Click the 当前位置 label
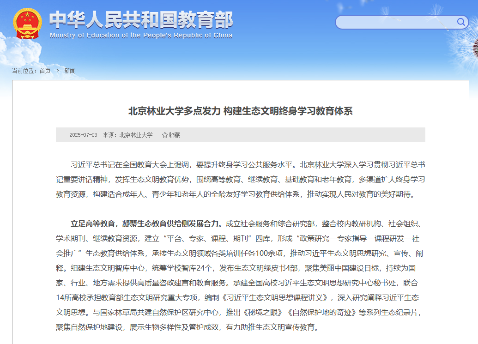Viewport: 478px width, 344px height. (24, 71)
